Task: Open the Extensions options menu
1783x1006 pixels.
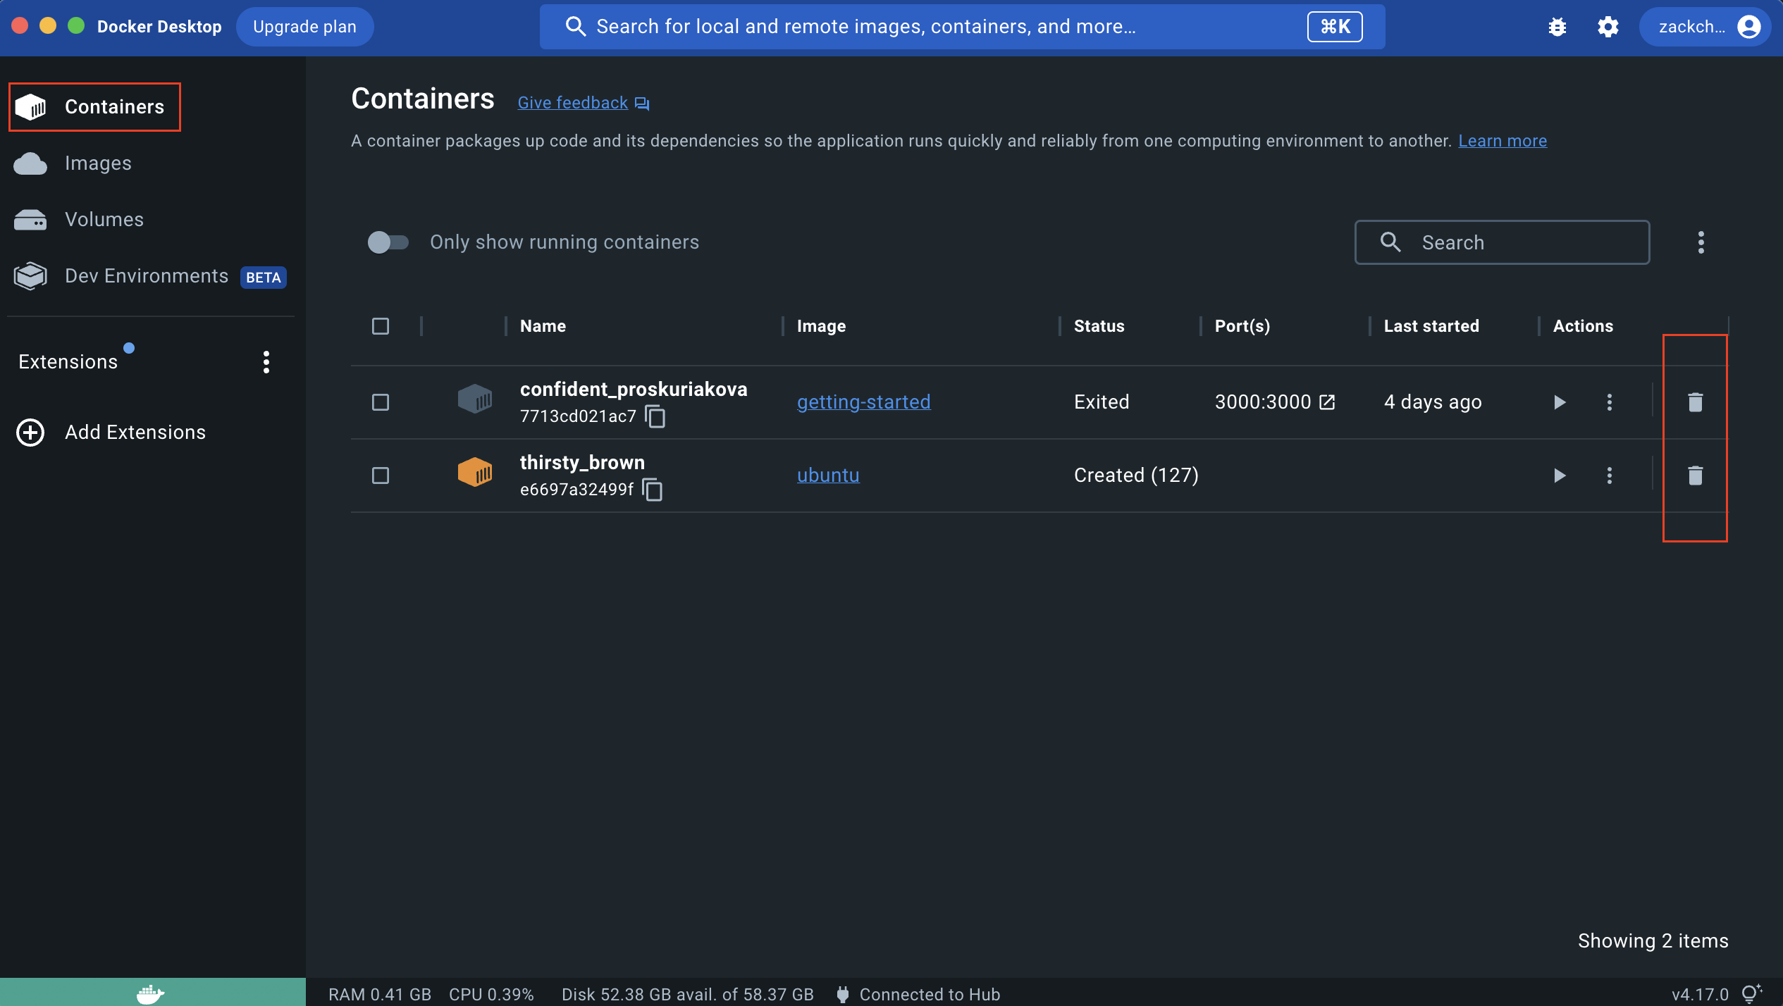Action: click(x=266, y=362)
